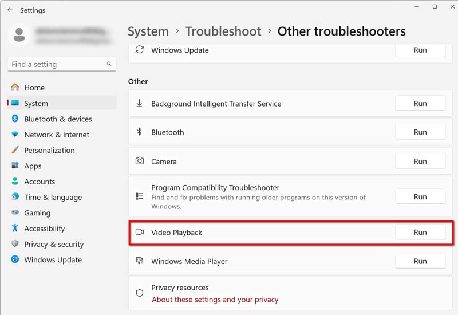Screen dimensions: 458x315
Task: Click the Windows Update sidebar icon
Action: point(15,259)
